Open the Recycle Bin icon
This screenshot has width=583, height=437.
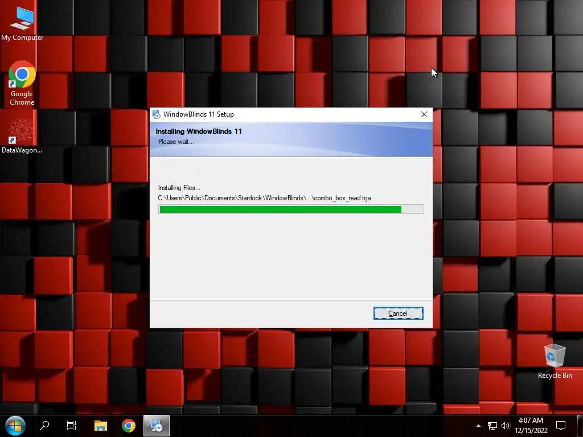pyautogui.click(x=555, y=361)
